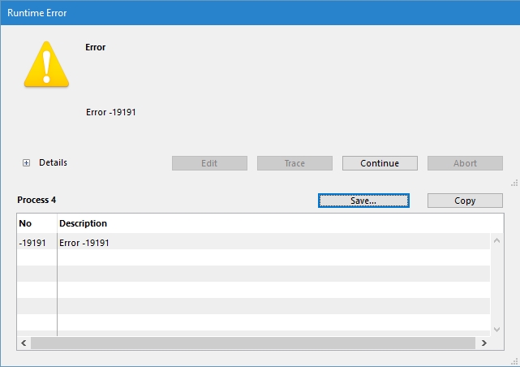The width and height of the screenshot is (520, 367).
Task: Click the grayed-out Abort button
Action: [x=465, y=163]
